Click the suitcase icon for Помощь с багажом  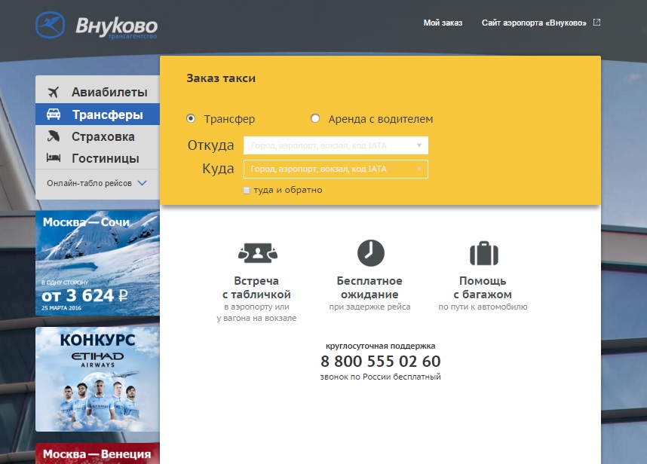(x=483, y=253)
